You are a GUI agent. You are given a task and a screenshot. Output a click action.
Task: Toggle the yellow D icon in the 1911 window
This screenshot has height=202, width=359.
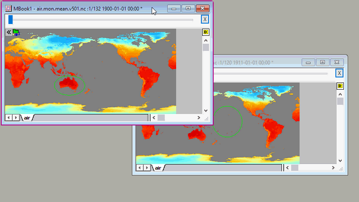coord(340,86)
